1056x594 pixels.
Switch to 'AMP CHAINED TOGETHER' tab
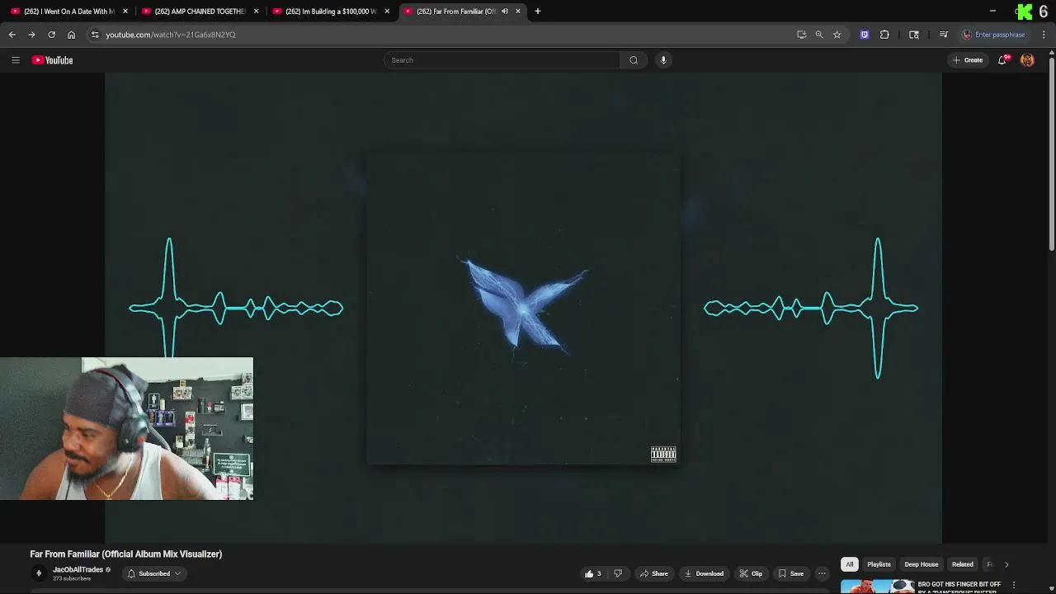[x=200, y=12]
